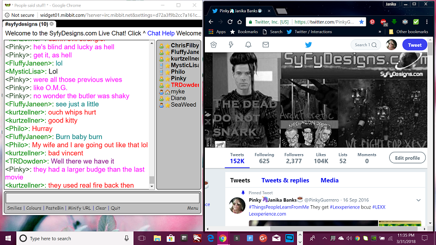Image resolution: width=436 pixels, height=245 pixels.
Task: Open Action Center notifications icon
Action: click(425, 238)
